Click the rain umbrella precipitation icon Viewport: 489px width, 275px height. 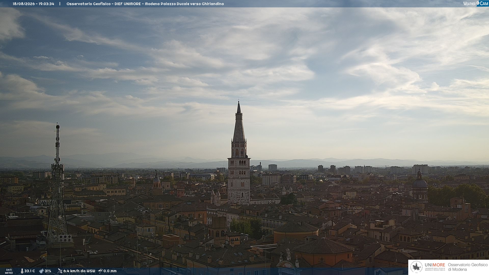100,271
